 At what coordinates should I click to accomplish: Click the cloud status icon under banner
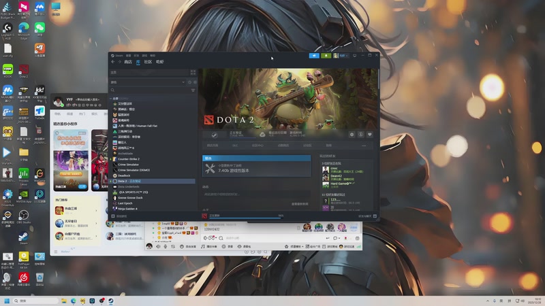point(262,134)
